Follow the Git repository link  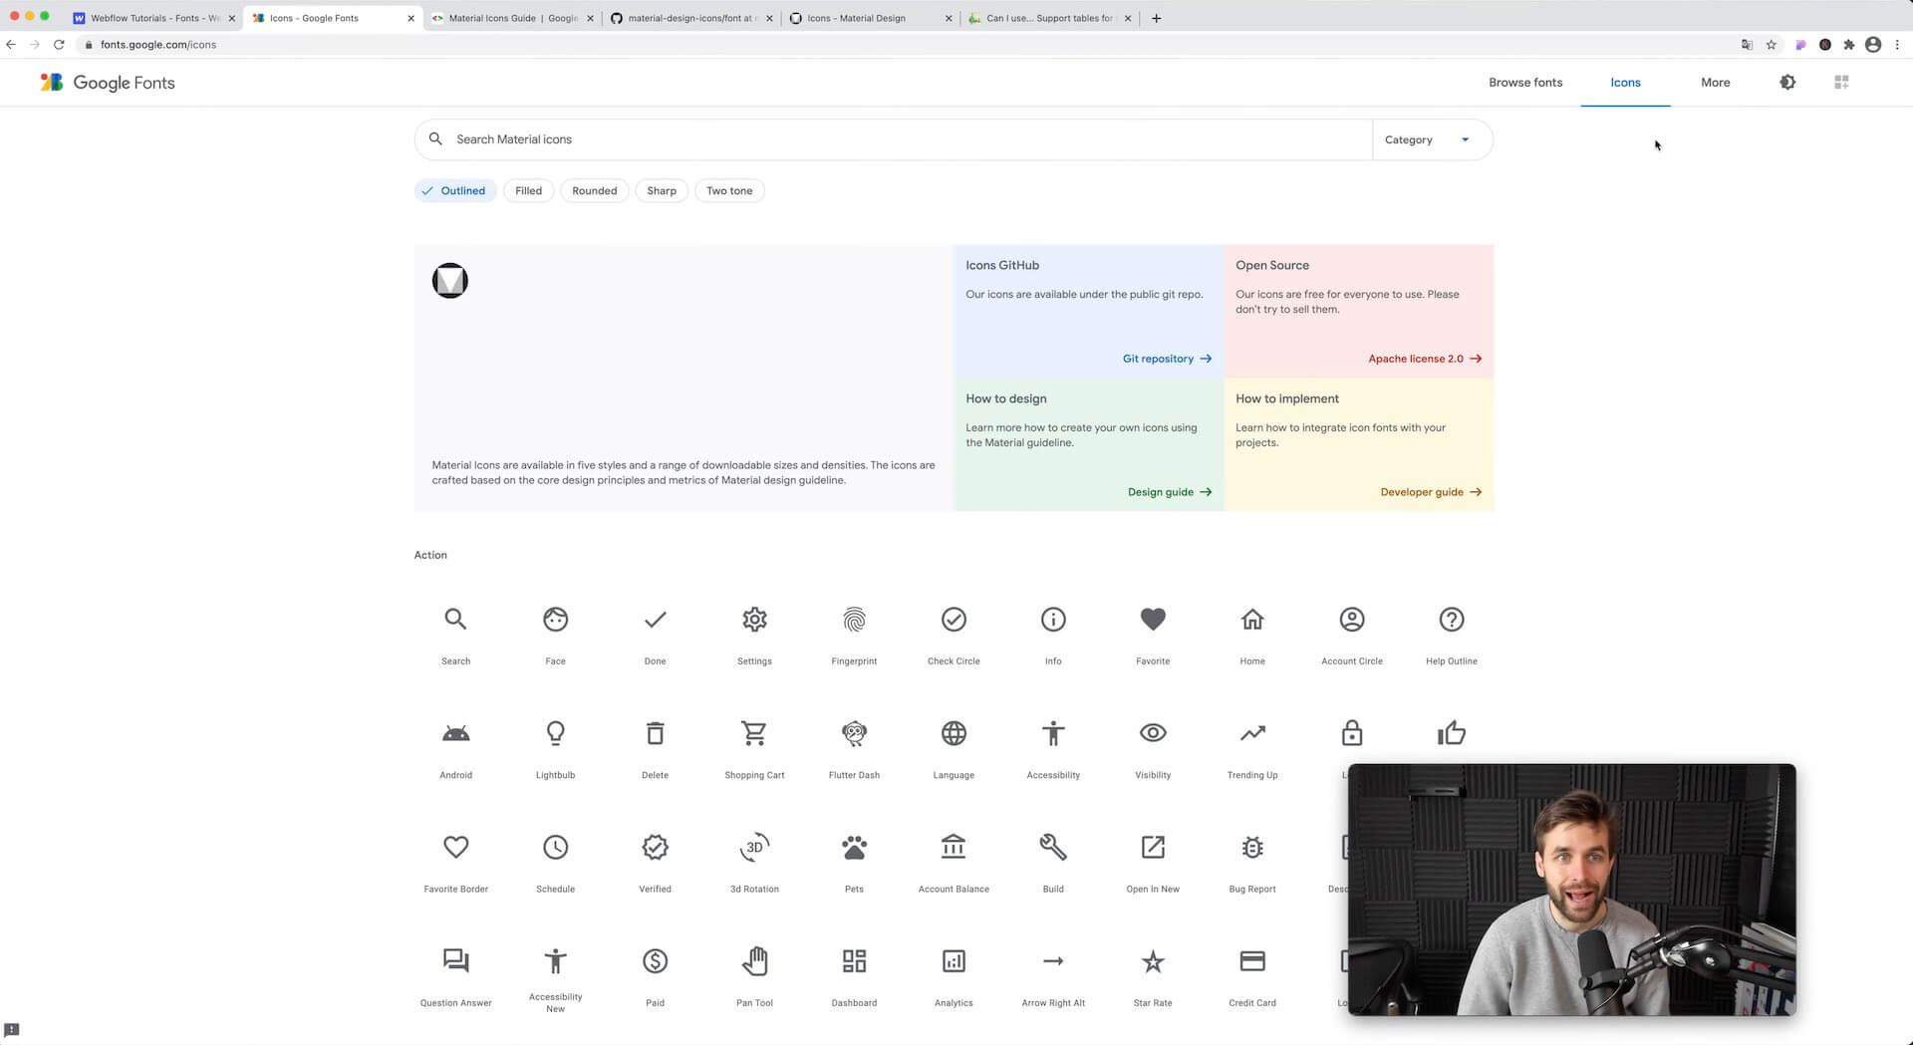click(x=1157, y=358)
